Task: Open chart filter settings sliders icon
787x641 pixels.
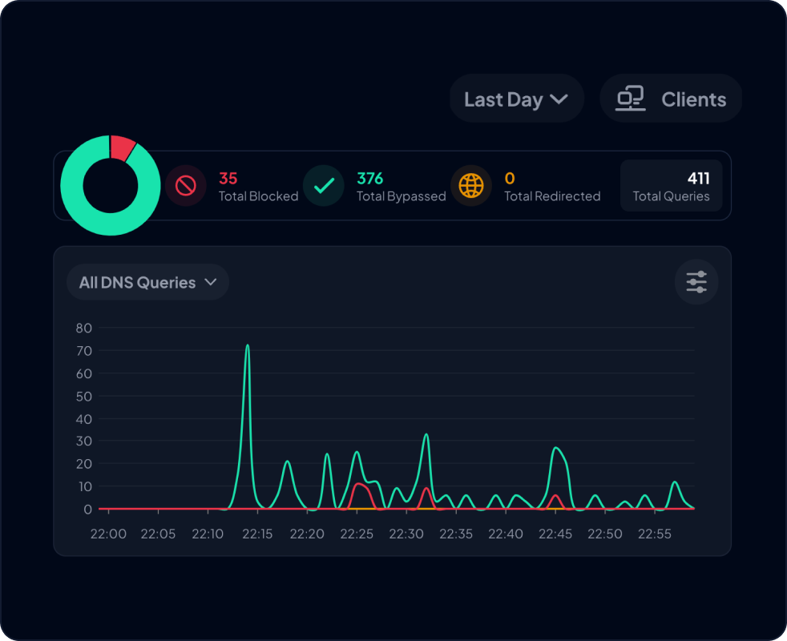Action: 696,282
